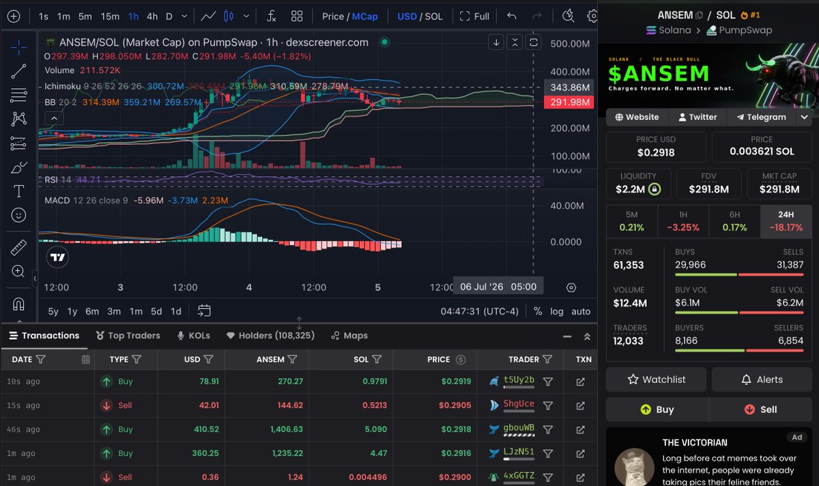The width and height of the screenshot is (819, 486).
Task: Toggle the magnet snapping mode
Action: click(18, 303)
